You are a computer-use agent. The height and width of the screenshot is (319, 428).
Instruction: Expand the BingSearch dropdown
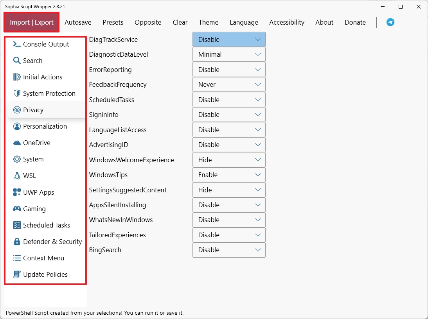(229, 250)
